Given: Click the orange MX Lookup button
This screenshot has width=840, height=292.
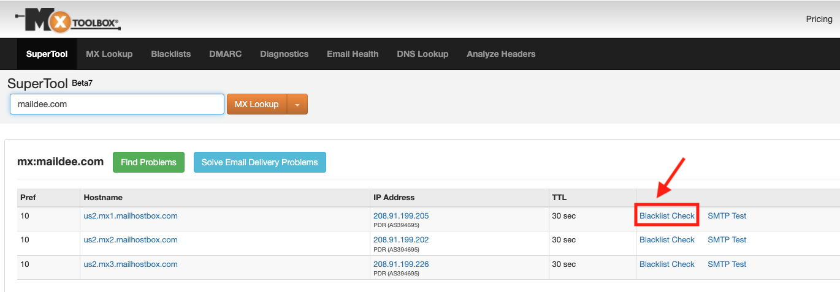Looking at the screenshot, I should tap(257, 105).
